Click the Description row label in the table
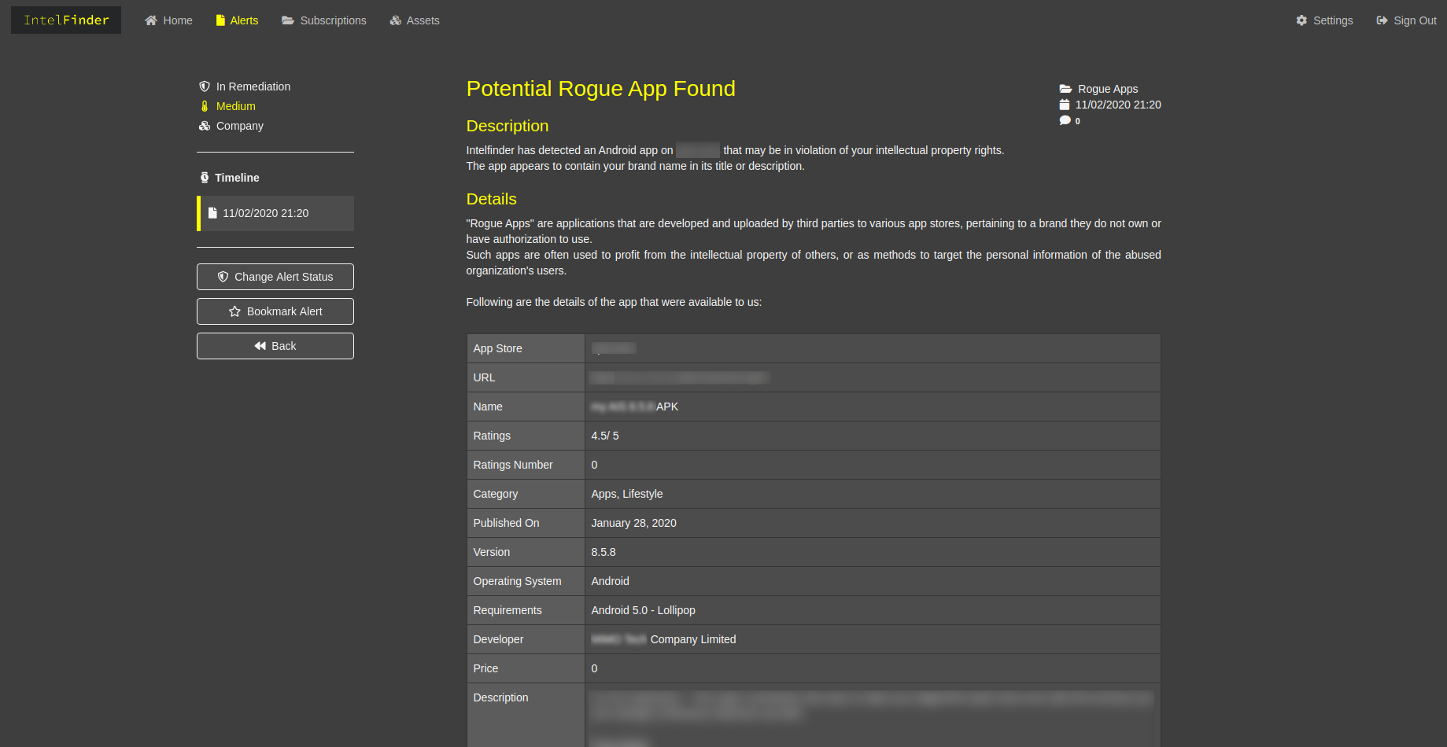This screenshot has width=1447, height=747. coord(501,697)
